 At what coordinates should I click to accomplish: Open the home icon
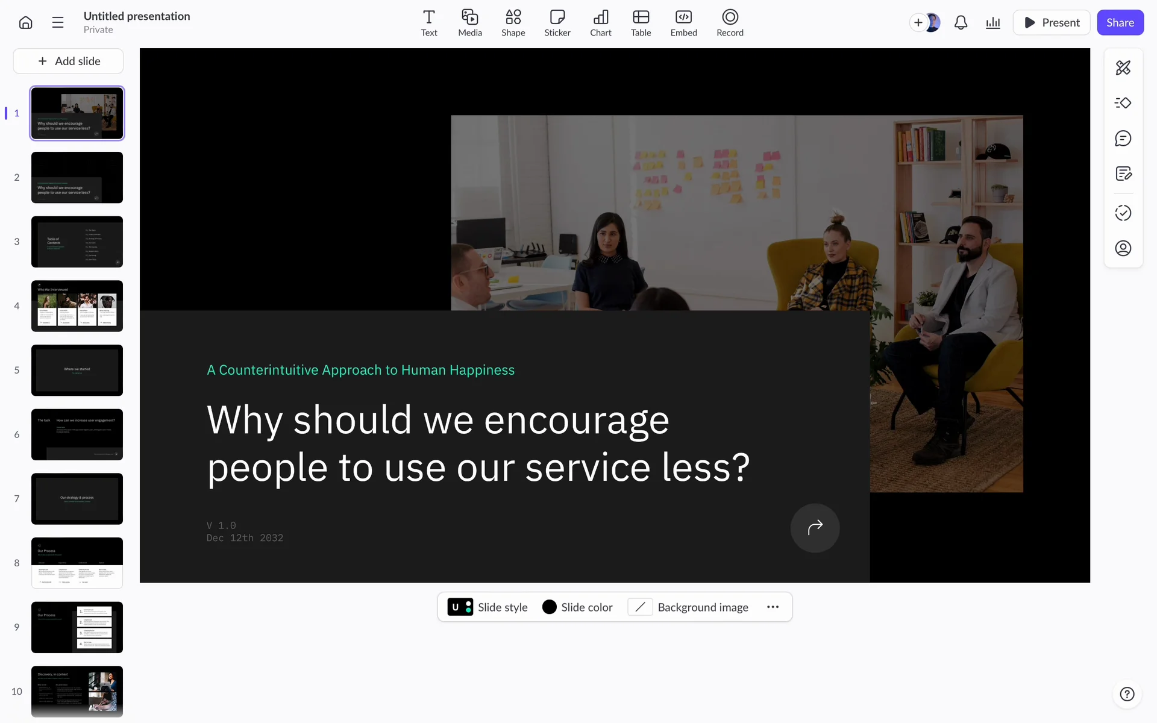[25, 23]
